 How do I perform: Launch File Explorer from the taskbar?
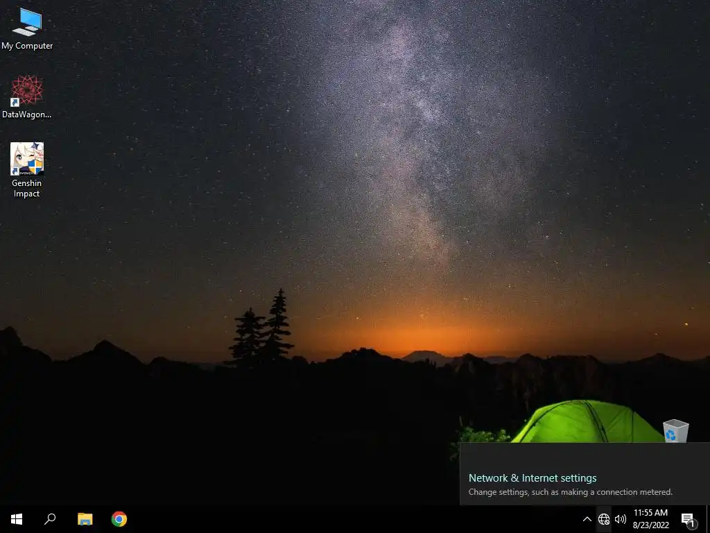point(85,519)
